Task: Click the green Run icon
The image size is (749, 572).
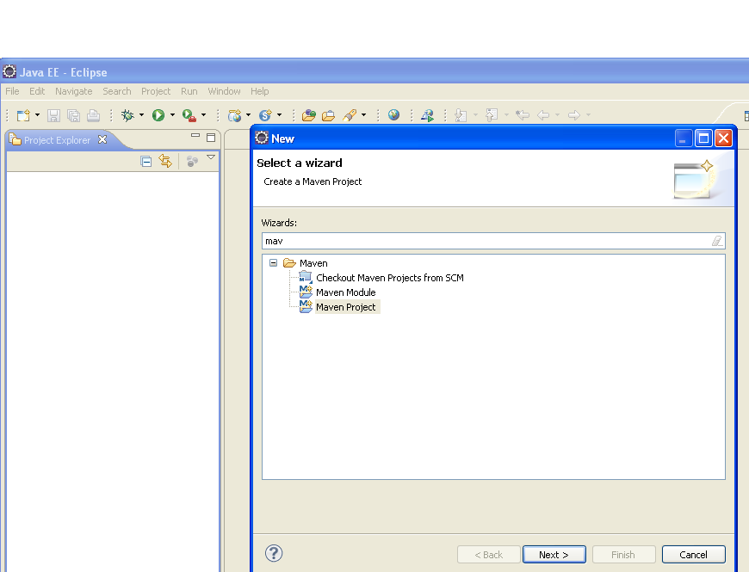Action: (158, 115)
